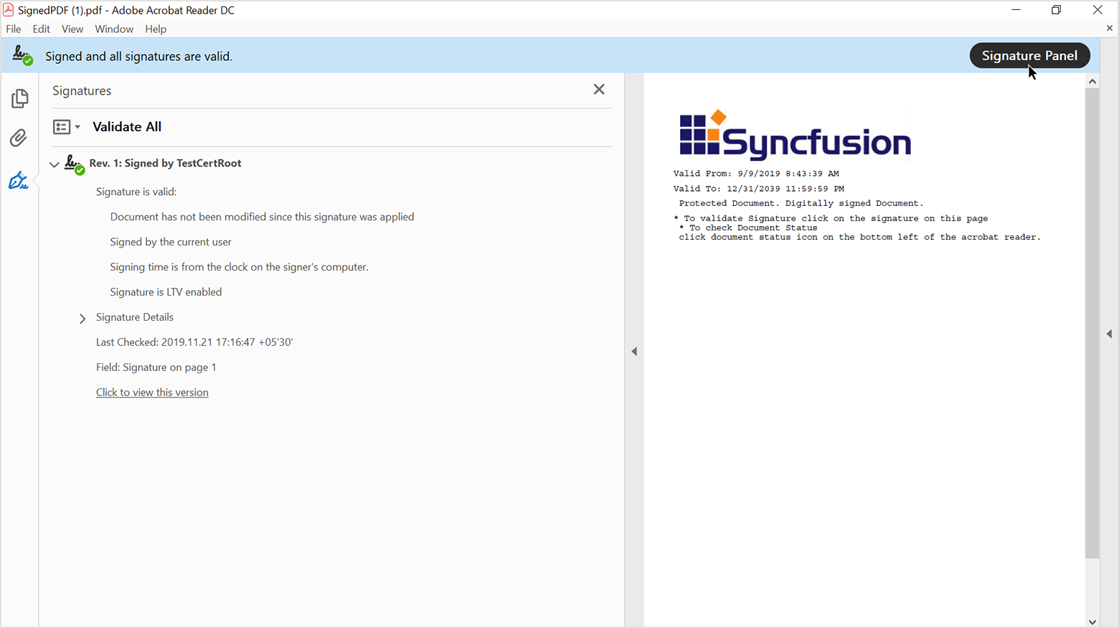
Task: Select the Signatures pen icon in sidebar
Action: (19, 180)
